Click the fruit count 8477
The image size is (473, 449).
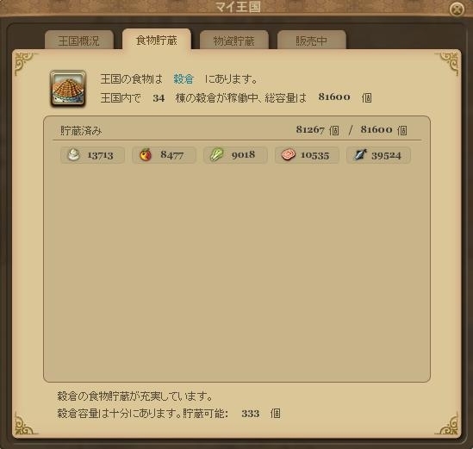pos(171,155)
